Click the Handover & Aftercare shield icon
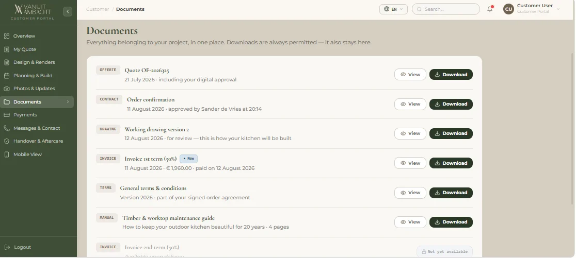The height and width of the screenshot is (258, 576). (x=7, y=141)
